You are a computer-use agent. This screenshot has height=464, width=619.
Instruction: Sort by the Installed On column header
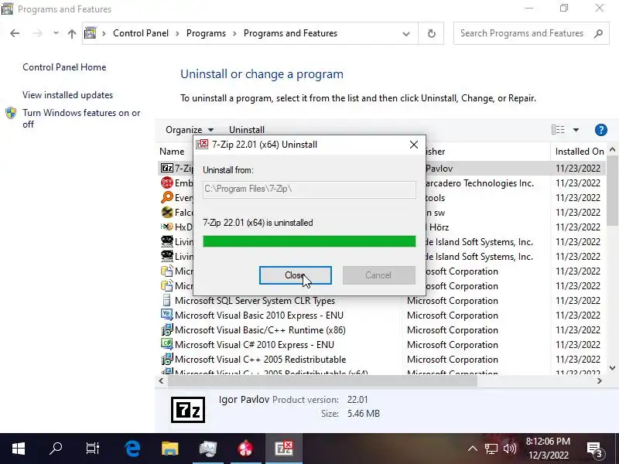pyautogui.click(x=580, y=152)
